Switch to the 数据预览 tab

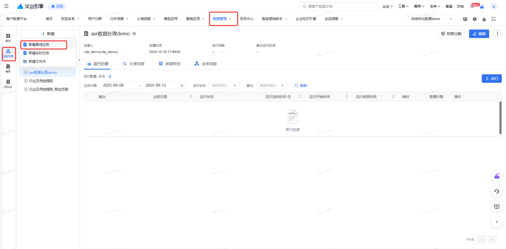pyautogui.click(x=170, y=64)
